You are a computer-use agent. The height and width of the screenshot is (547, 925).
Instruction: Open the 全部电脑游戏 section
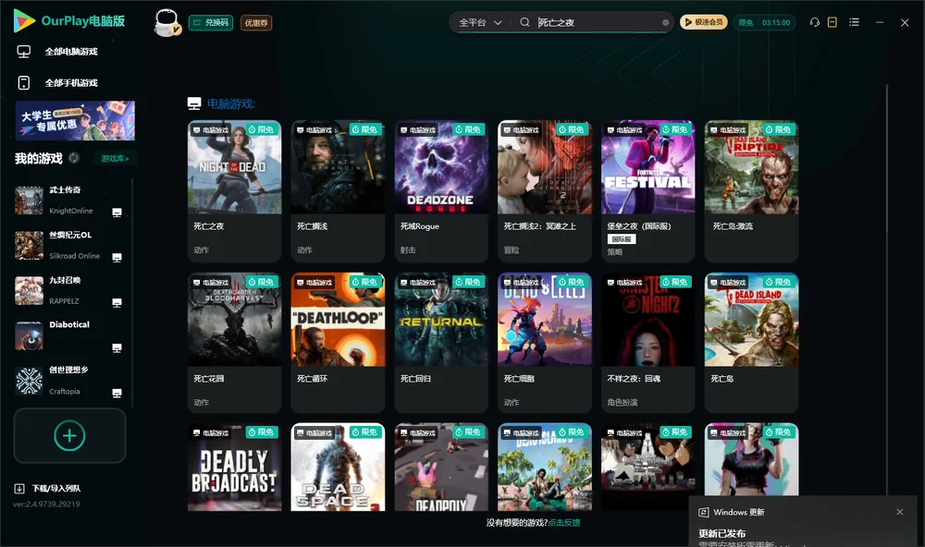(71, 52)
